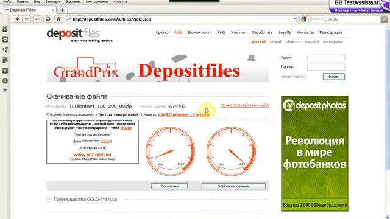Switch site language to español
The image size is (390, 219).
point(311,42)
